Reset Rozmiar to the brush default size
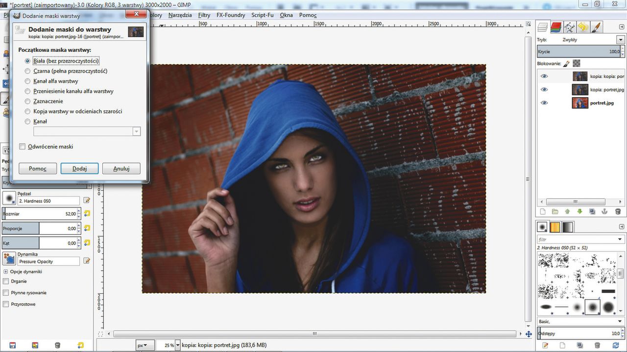Image resolution: width=627 pixels, height=352 pixels. [x=87, y=213]
